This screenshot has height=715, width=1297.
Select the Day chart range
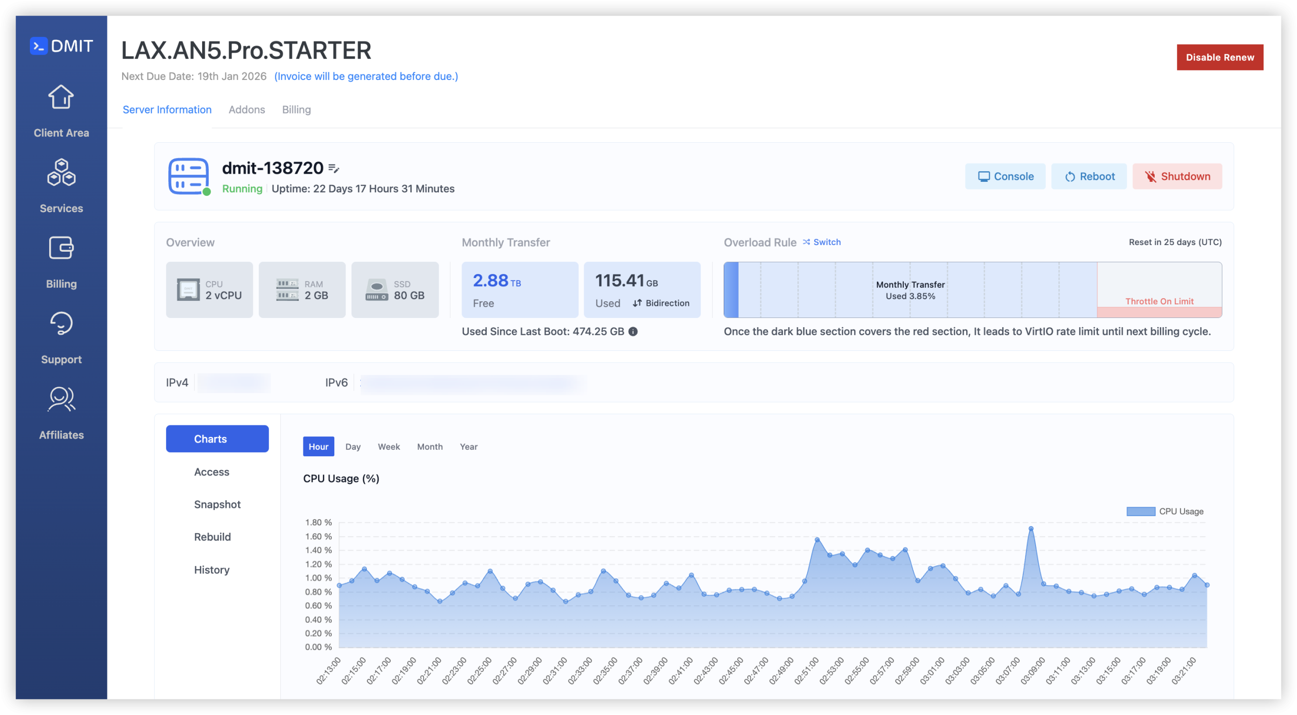coord(353,447)
